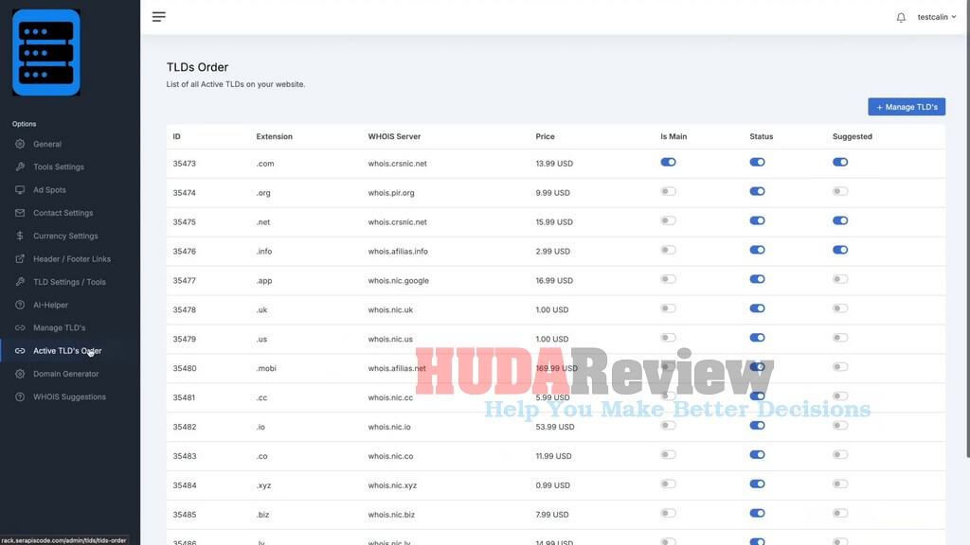Open AI-Helper page

pyautogui.click(x=51, y=305)
